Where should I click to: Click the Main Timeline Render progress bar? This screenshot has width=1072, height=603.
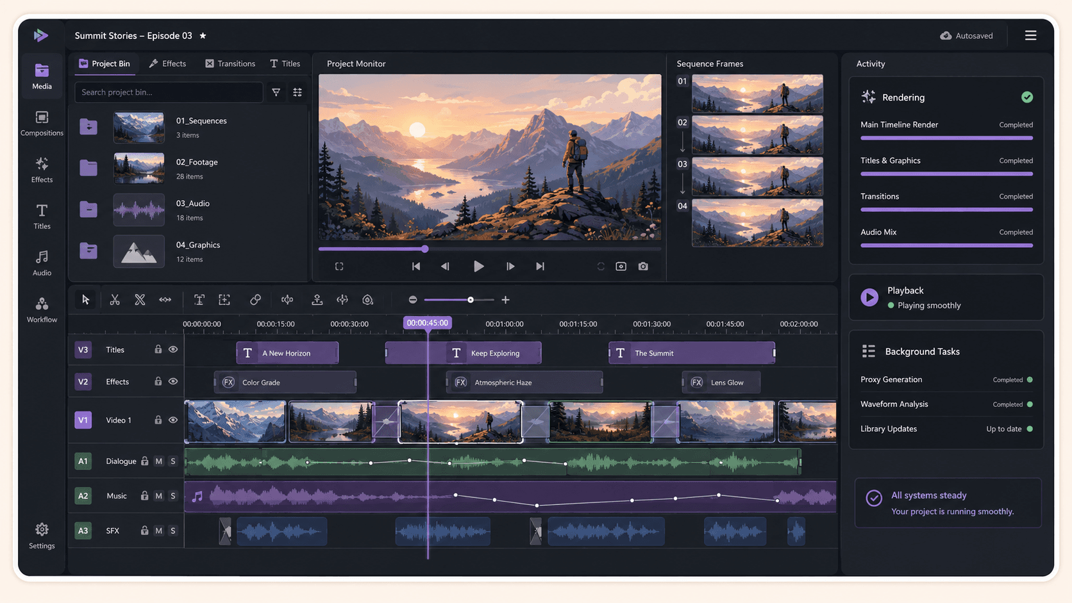point(946,138)
